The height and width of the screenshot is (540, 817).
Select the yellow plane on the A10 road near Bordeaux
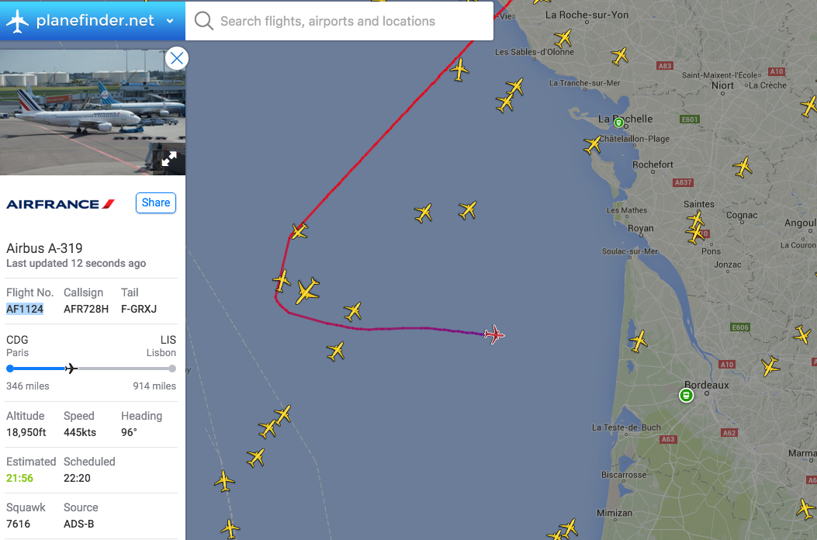770,366
